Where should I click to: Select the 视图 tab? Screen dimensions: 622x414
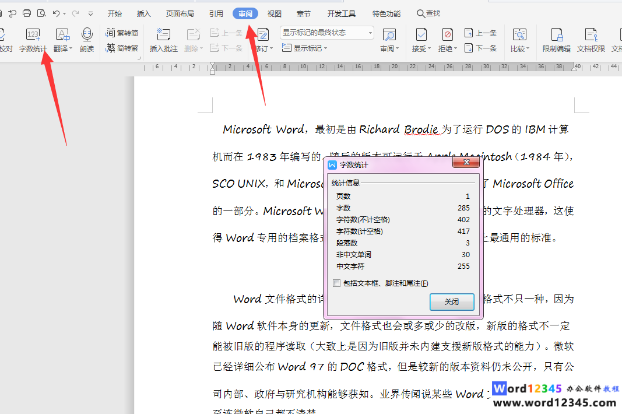[x=274, y=13]
